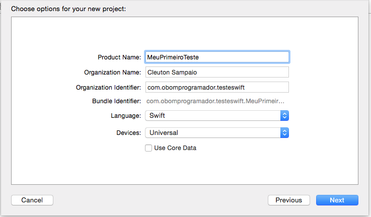This screenshot has width=371, height=217.
Task: Click the Bundle Identifier label
Action: pyautogui.click(x=116, y=101)
